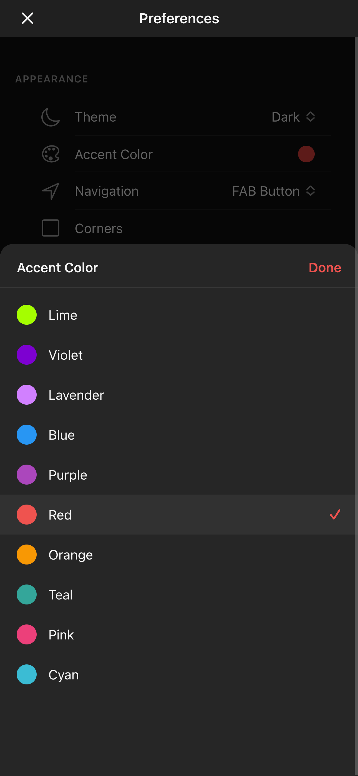
Task: Open the Theme Dark dropdown
Action: (x=294, y=117)
